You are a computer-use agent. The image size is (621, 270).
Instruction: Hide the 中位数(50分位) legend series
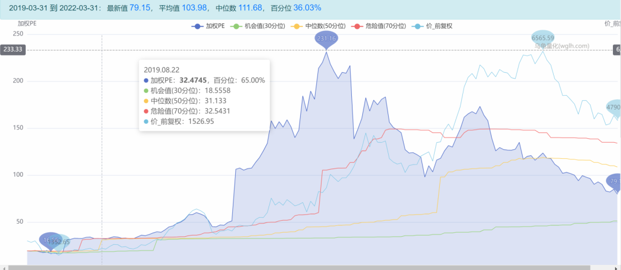point(316,26)
